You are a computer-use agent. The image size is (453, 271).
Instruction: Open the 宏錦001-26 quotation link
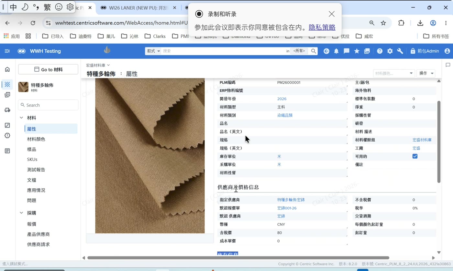(x=287, y=208)
